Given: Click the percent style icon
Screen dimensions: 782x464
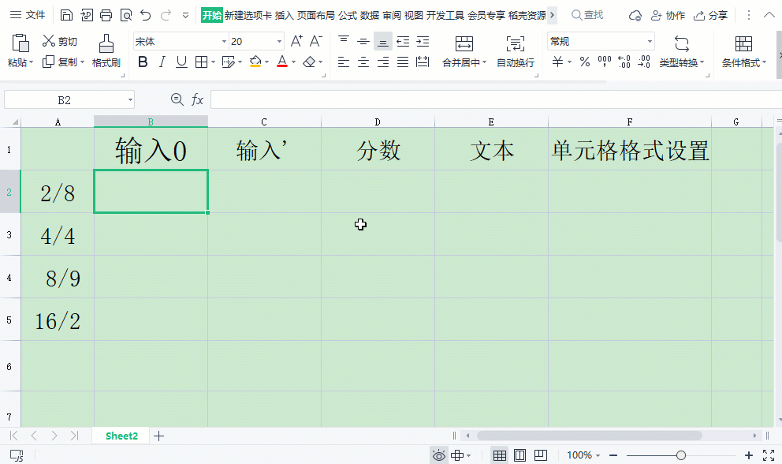Looking at the screenshot, I should (x=585, y=62).
